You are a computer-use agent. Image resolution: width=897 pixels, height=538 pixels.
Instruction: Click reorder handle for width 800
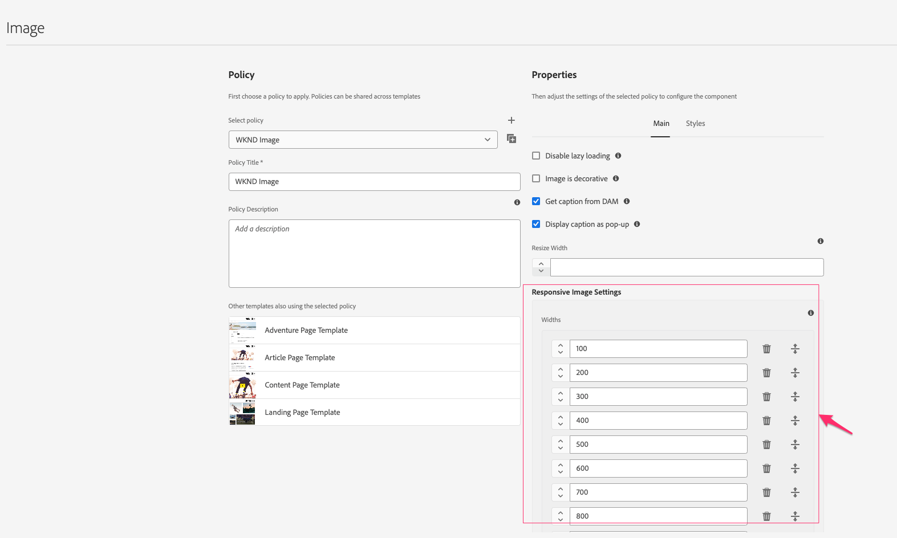pyautogui.click(x=795, y=516)
